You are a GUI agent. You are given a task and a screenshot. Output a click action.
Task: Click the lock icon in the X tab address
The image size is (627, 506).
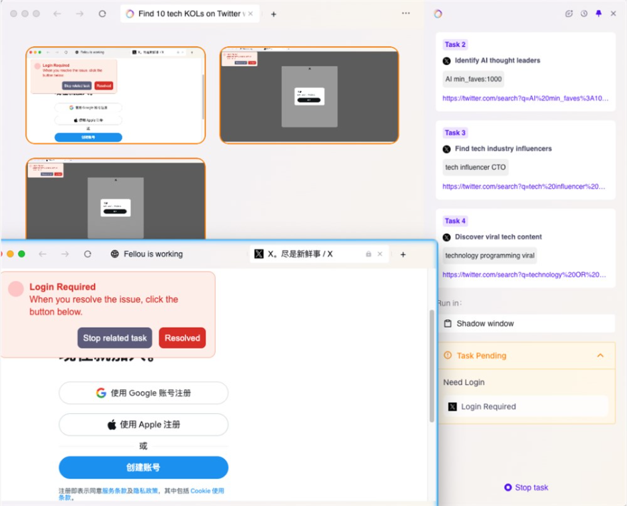pos(368,253)
